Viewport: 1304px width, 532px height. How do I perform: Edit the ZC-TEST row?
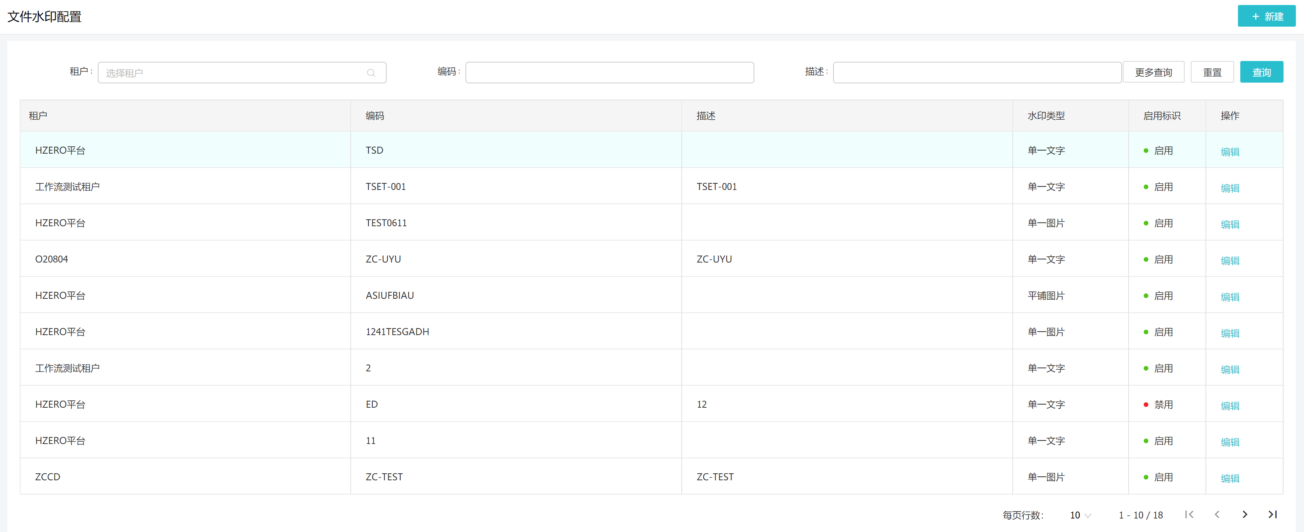(x=1229, y=478)
